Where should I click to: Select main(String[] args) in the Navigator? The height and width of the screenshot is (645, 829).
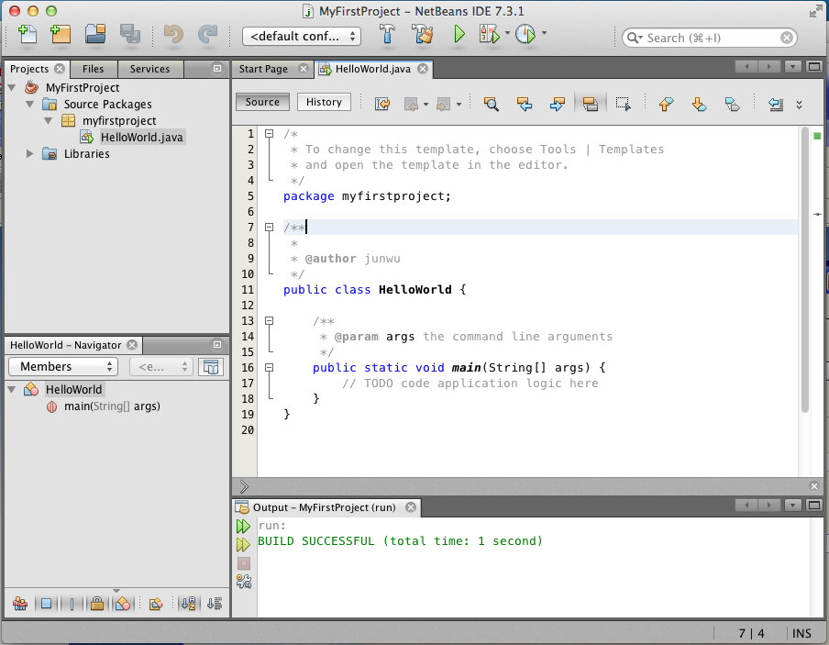(x=112, y=406)
